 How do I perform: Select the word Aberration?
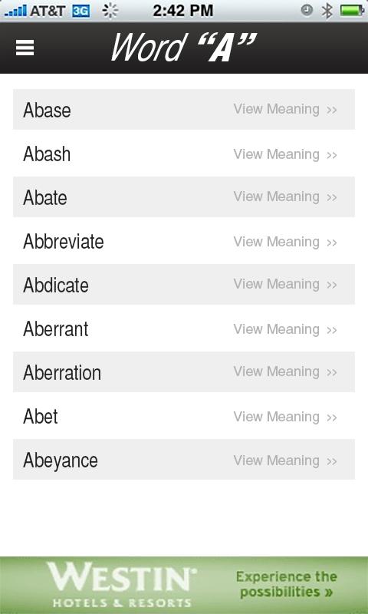coord(62,372)
